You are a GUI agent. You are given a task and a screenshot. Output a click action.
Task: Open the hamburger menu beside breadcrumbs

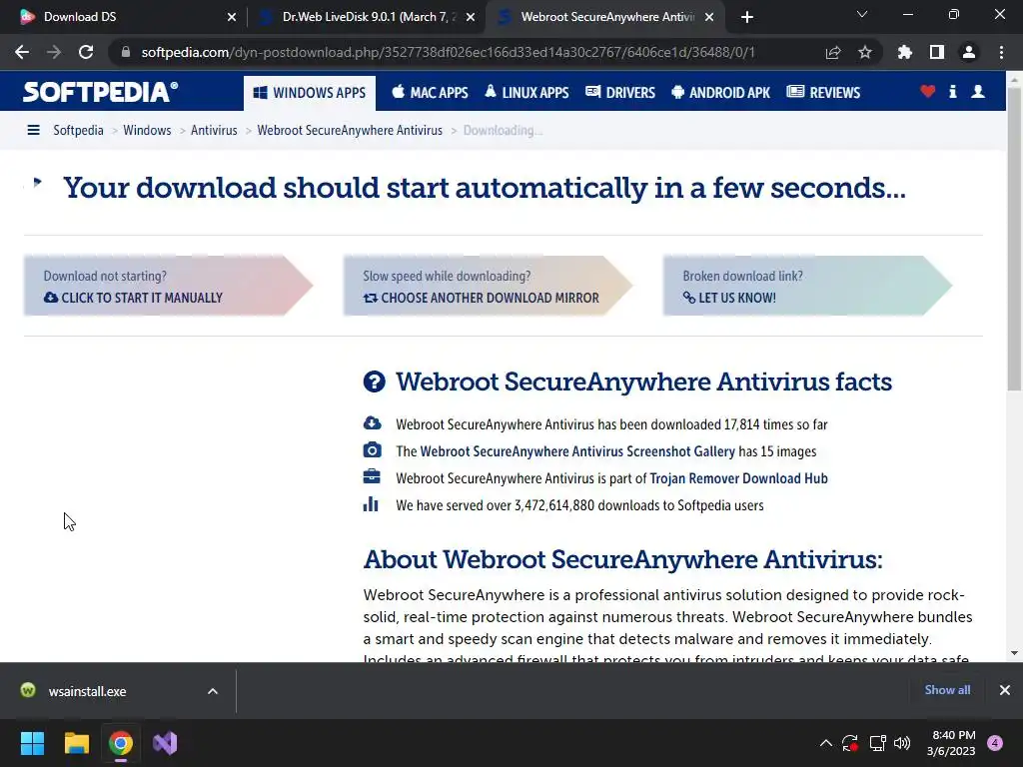[33, 130]
